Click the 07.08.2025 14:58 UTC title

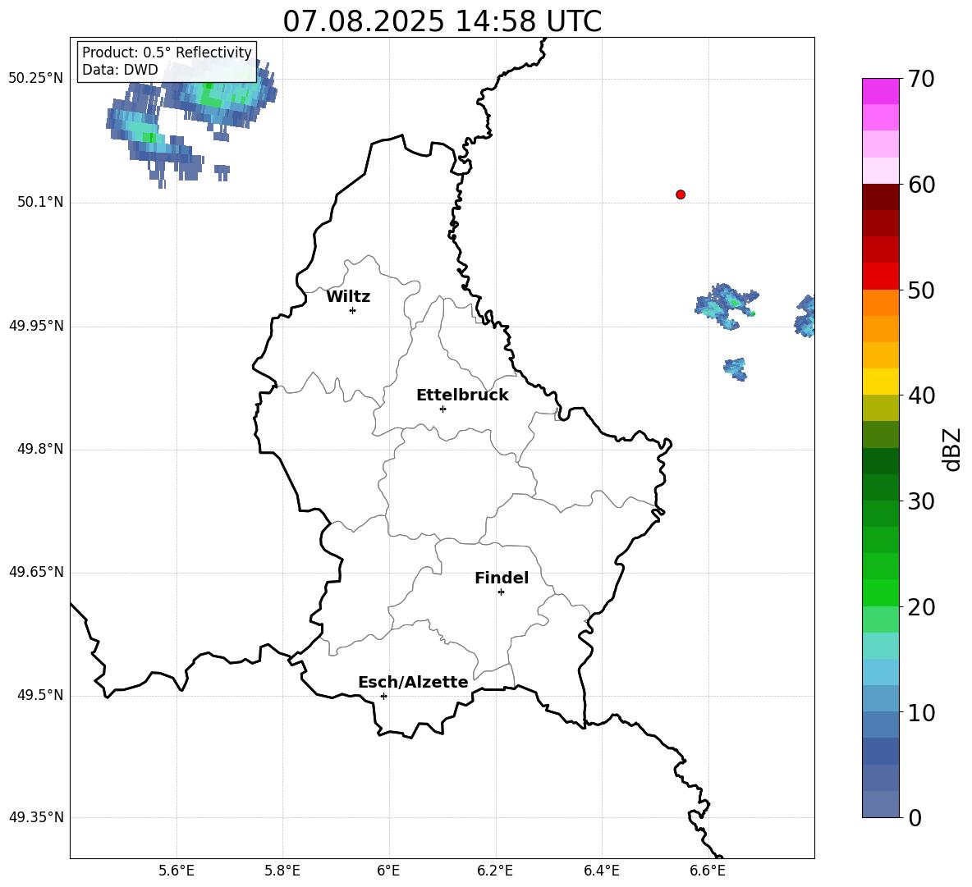[x=442, y=21]
